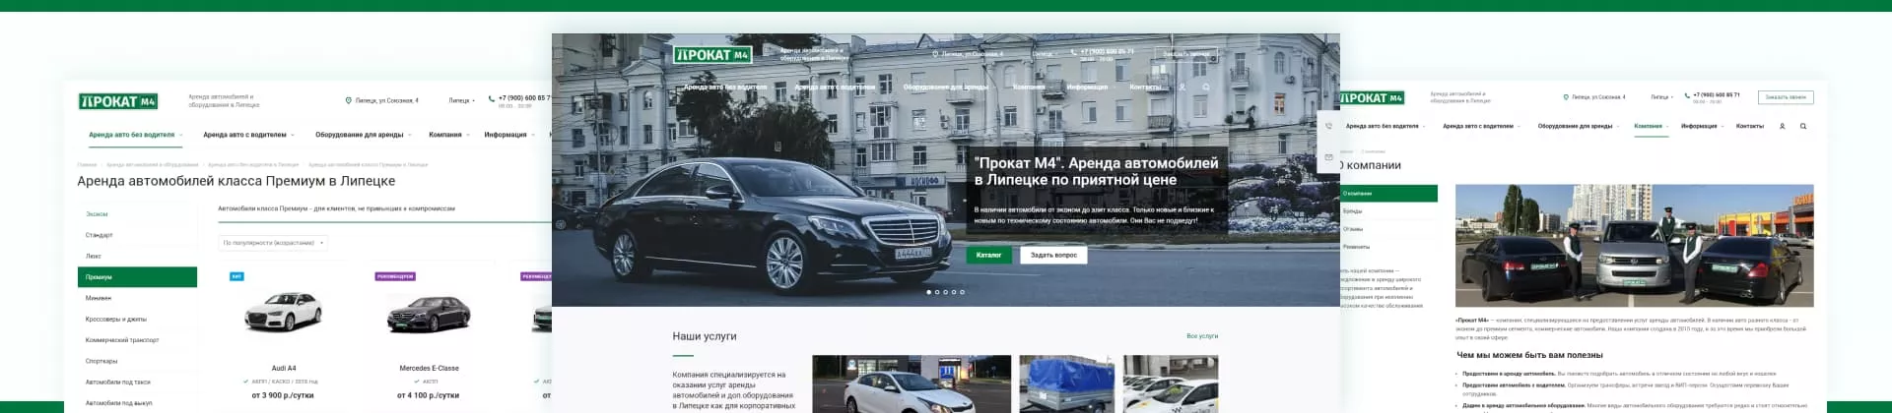Open the Задать вопрос button on the hero banner
1892x413 pixels.
point(1053,255)
